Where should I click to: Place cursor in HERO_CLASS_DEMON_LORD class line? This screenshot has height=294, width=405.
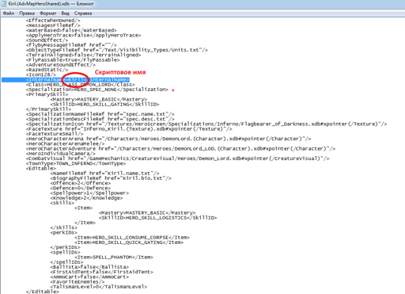click(81, 85)
